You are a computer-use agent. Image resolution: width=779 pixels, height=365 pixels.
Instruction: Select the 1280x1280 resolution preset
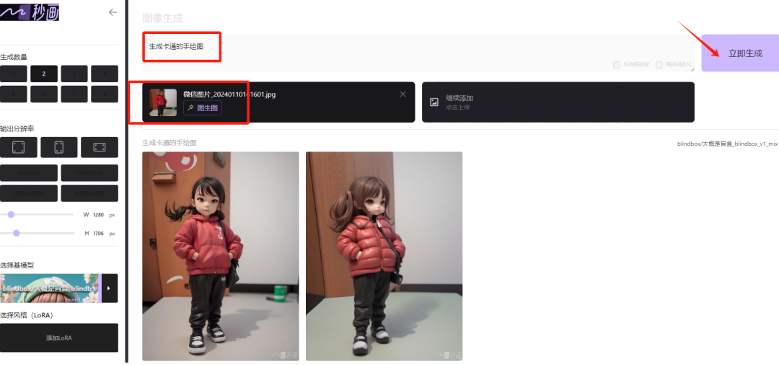89,173
